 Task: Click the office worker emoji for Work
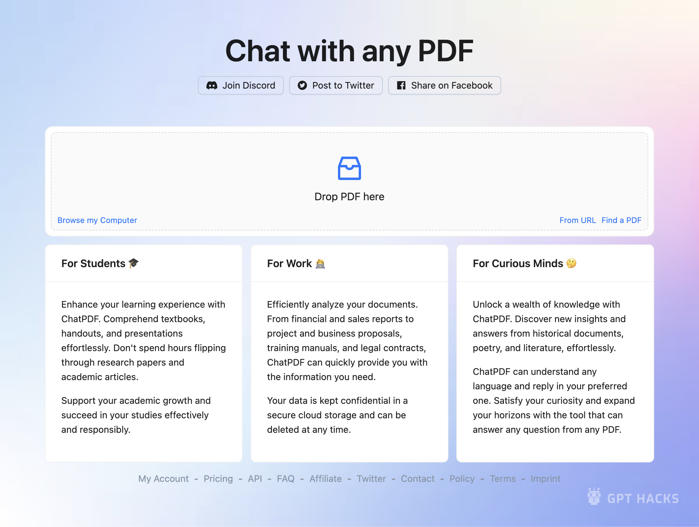[321, 263]
